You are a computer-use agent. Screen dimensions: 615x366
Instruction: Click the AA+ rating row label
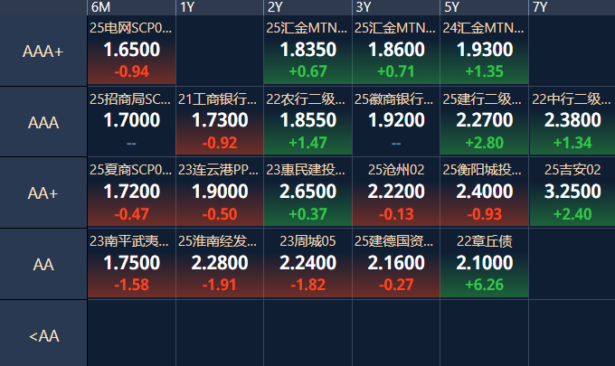[x=43, y=192]
